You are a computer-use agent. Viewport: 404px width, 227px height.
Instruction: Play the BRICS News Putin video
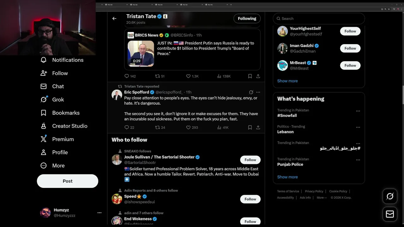pos(141,54)
